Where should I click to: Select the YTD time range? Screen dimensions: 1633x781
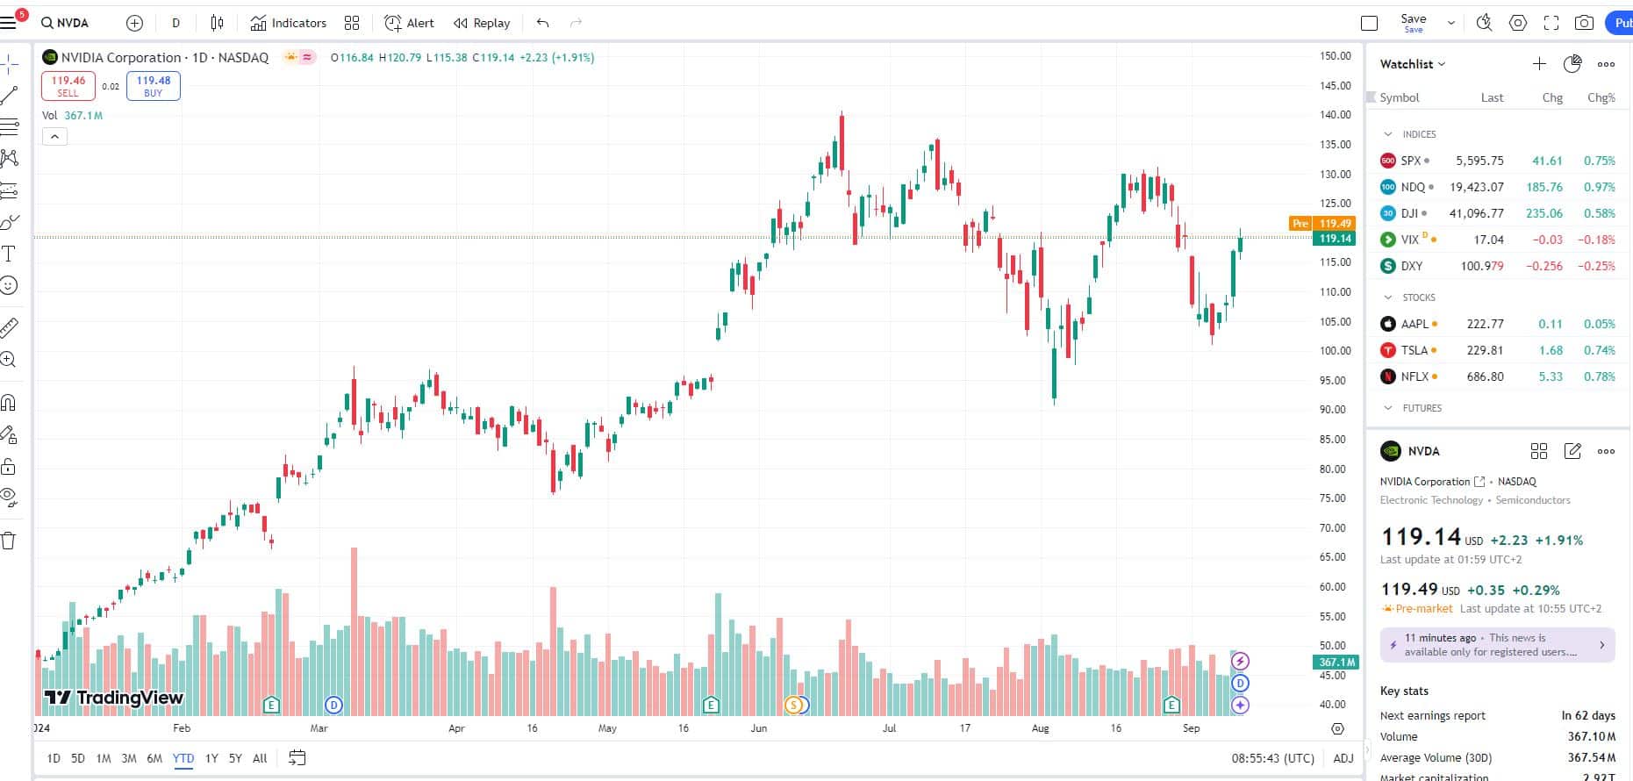183,758
